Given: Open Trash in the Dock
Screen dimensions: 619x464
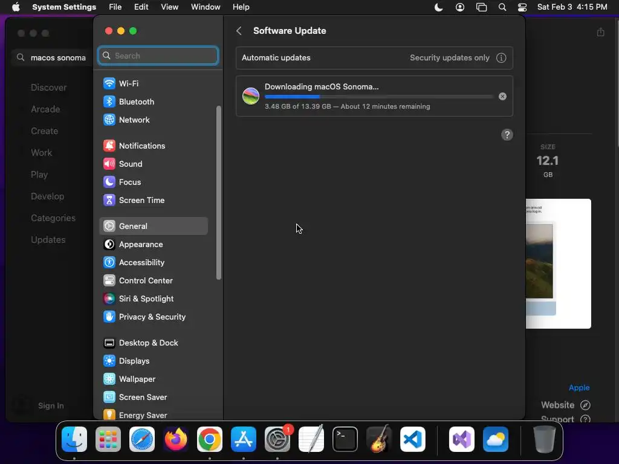Looking at the screenshot, I should click(x=545, y=439).
